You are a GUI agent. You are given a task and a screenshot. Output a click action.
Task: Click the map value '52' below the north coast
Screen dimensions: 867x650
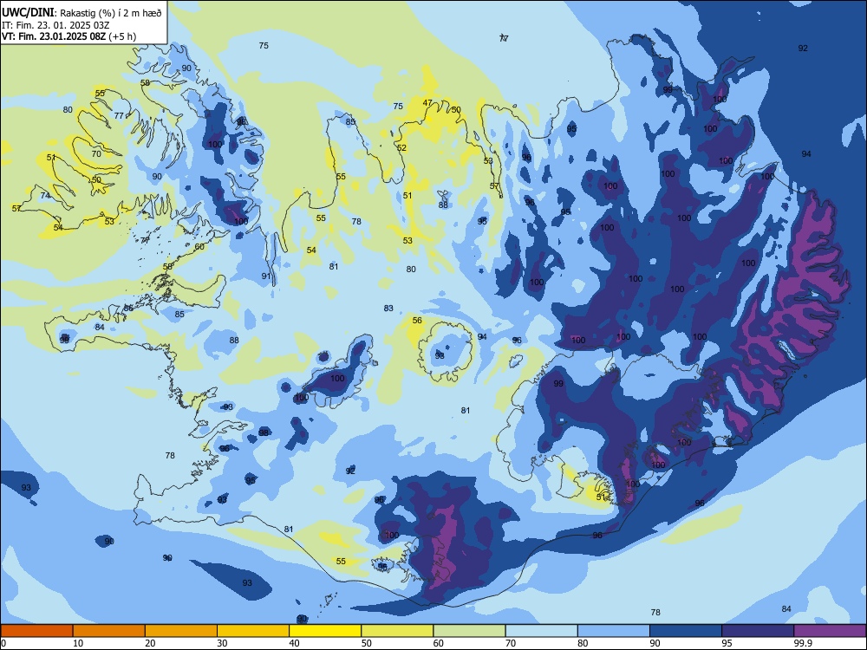coord(401,148)
